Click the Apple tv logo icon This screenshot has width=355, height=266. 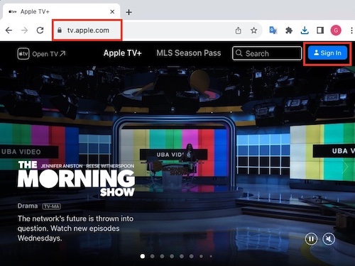[x=23, y=54]
